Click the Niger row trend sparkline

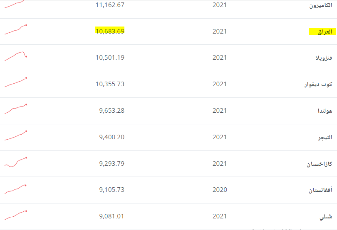(16, 136)
